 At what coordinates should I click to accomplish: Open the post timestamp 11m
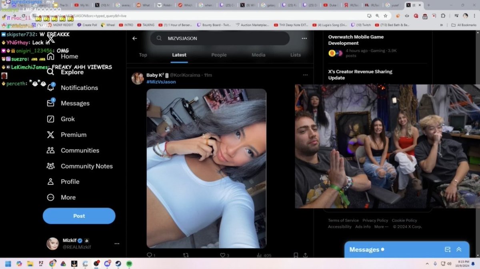pos(208,75)
